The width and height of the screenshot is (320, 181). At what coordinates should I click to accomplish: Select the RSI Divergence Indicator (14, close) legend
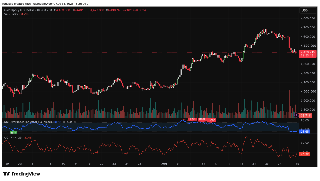pyautogui.click(x=28, y=122)
